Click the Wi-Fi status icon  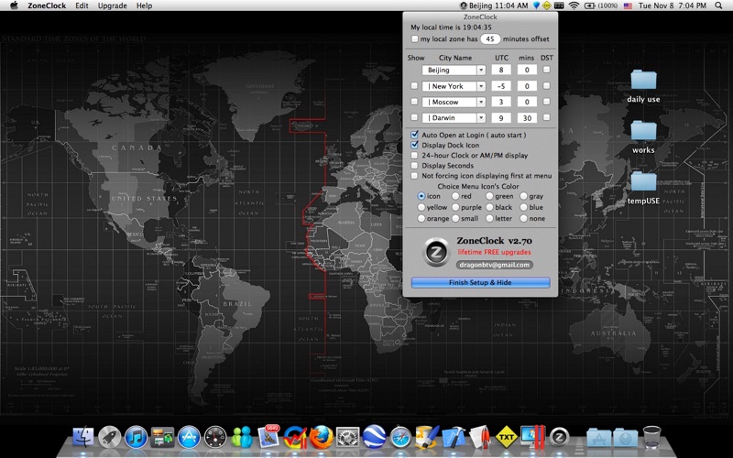click(574, 5)
